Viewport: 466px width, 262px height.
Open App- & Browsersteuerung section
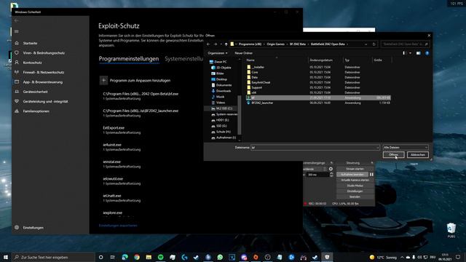[x=43, y=82]
